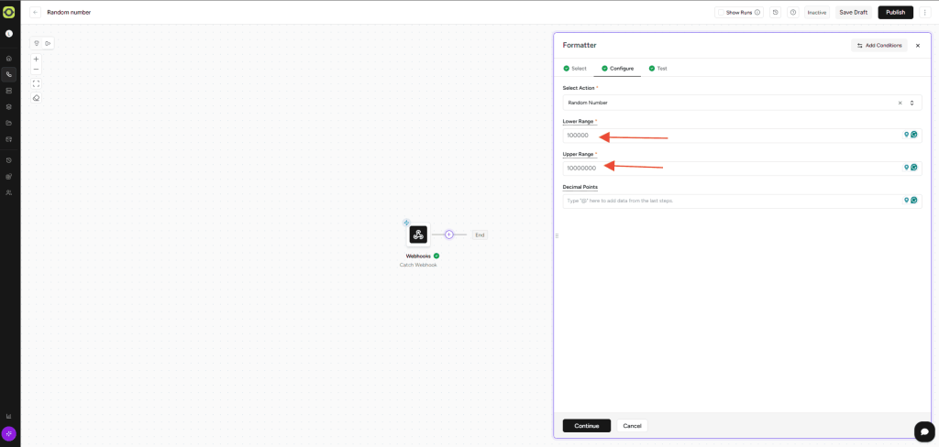Zoom in on the workflow canvas

point(37,59)
